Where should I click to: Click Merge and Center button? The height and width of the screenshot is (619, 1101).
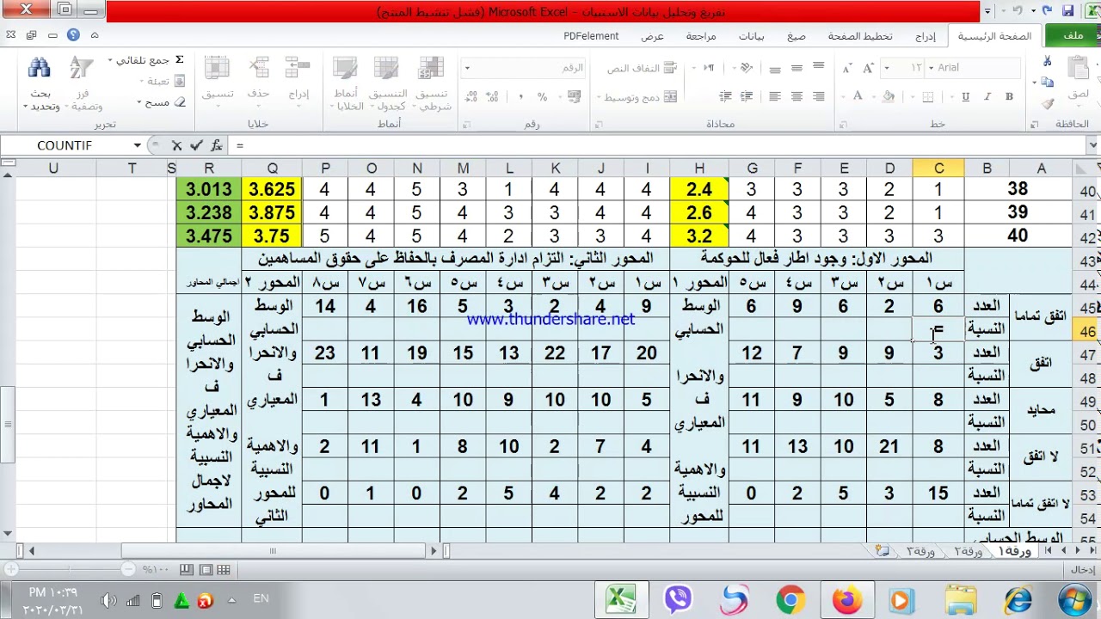(638, 97)
